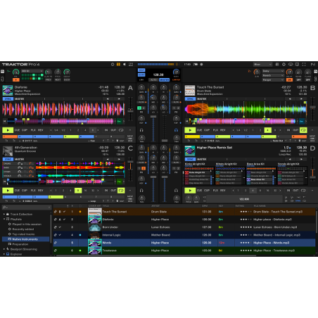318x318 pixels.
Task: Click CUE on Deck A
Action: 17,130
